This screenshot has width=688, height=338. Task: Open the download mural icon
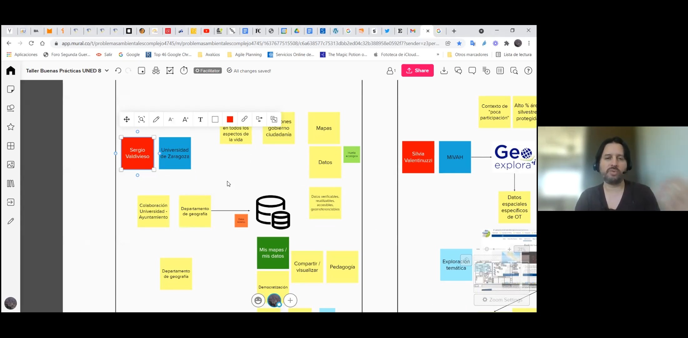coord(444,71)
